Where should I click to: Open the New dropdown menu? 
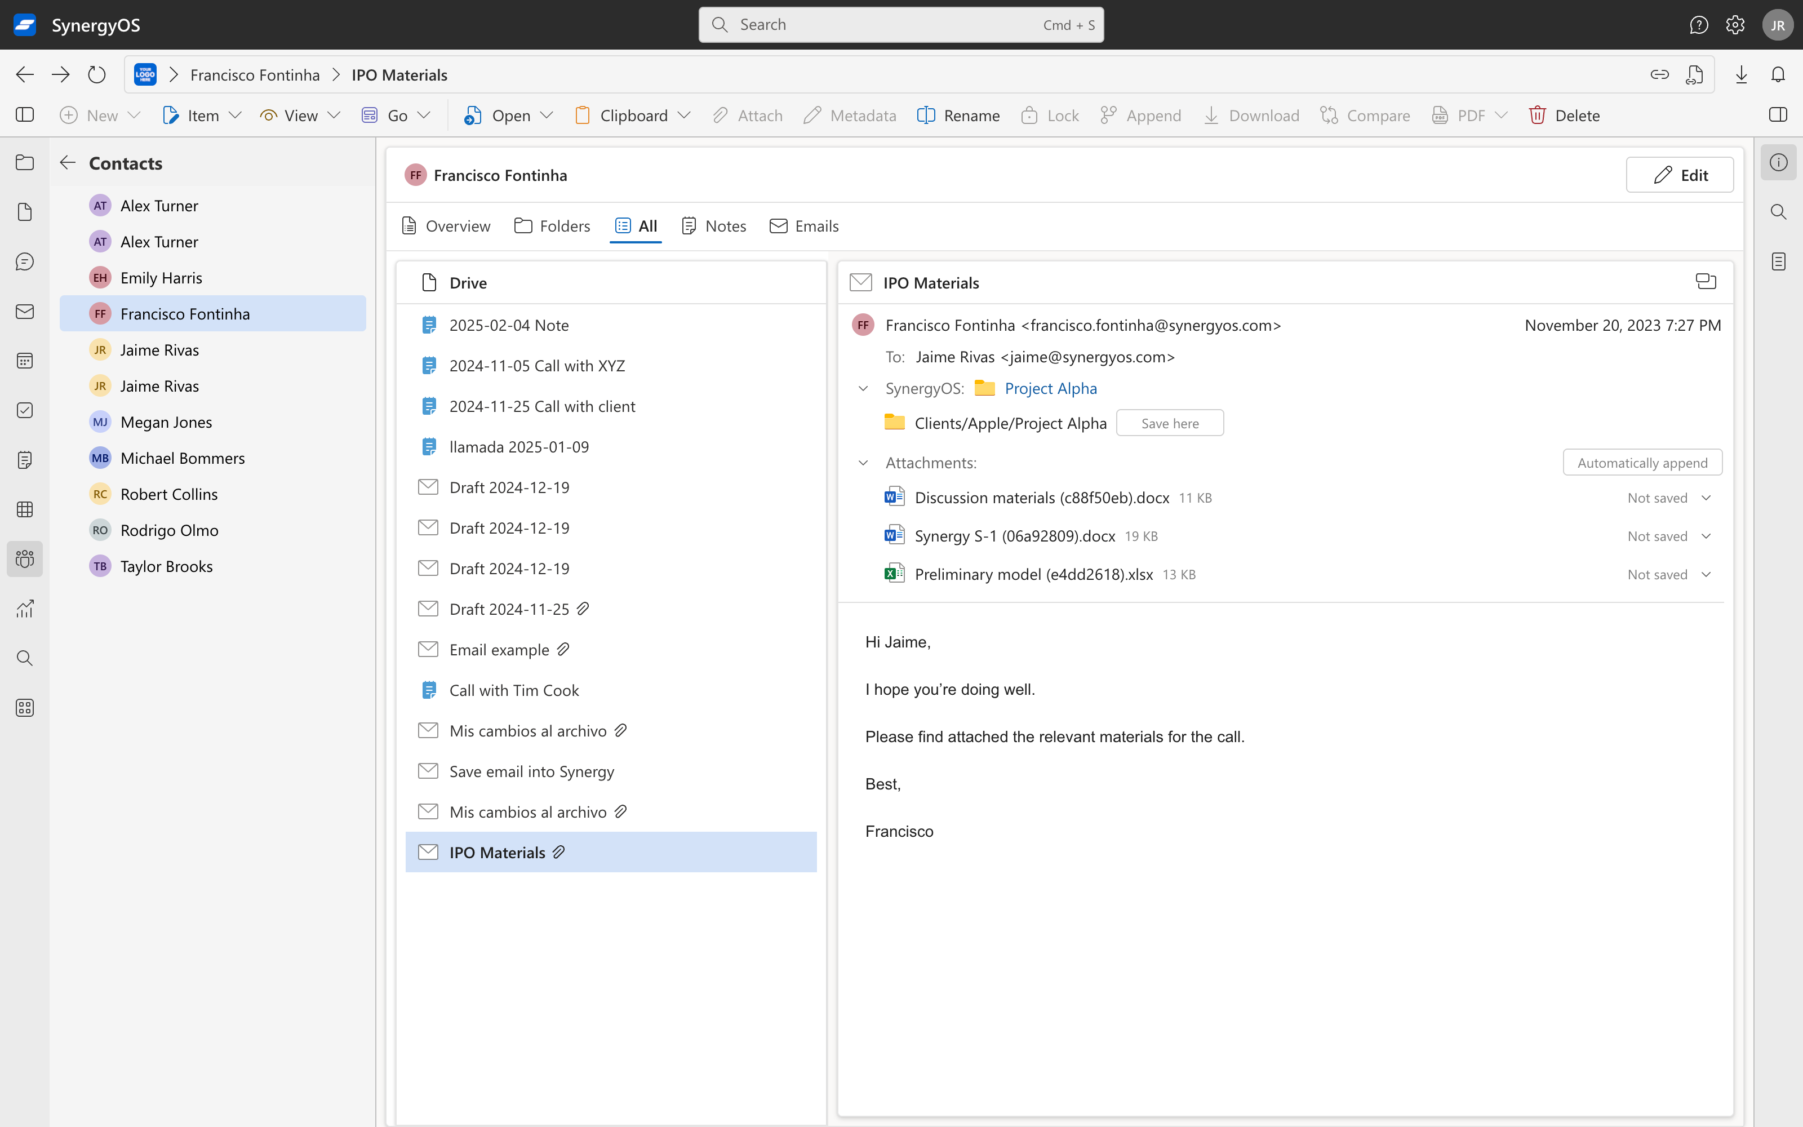100,116
